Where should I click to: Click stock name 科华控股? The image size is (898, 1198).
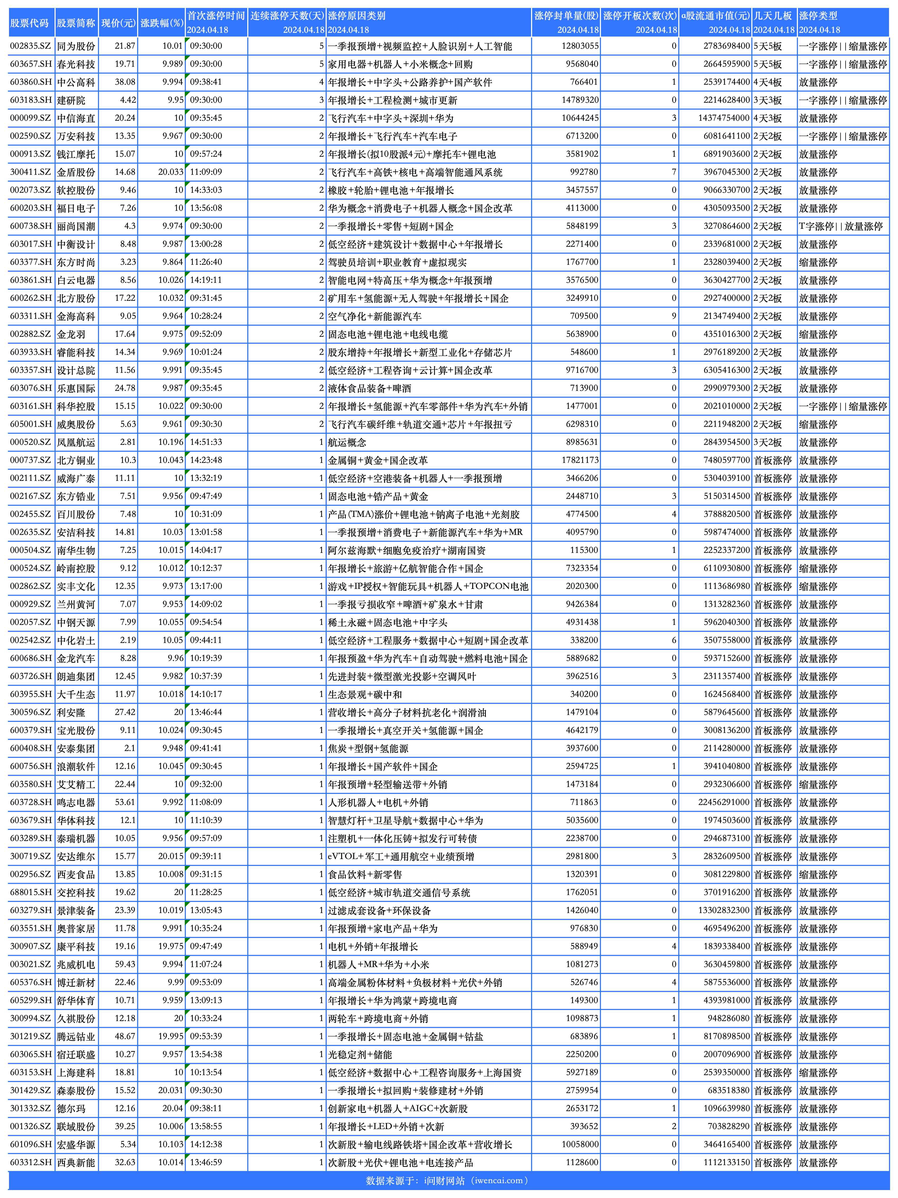(x=76, y=406)
